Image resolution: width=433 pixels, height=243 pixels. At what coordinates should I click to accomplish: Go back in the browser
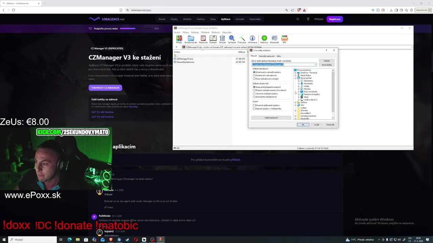click(3, 10)
